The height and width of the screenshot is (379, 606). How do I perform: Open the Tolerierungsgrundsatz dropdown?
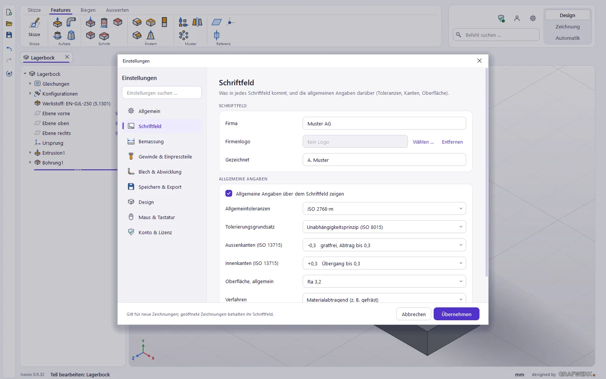[384, 227]
